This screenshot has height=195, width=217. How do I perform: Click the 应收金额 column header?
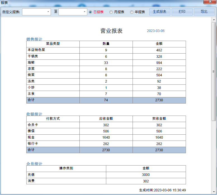[x=106, y=119]
